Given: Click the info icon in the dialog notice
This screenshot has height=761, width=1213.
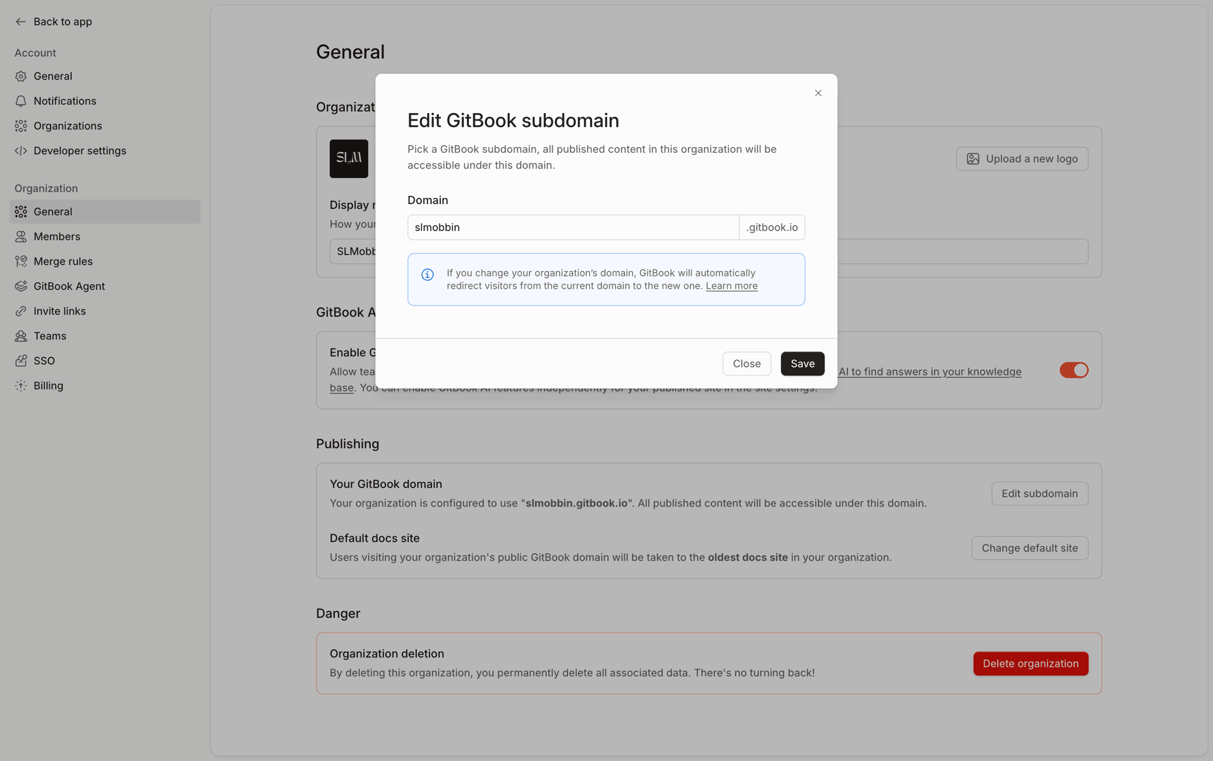Looking at the screenshot, I should click(x=428, y=274).
